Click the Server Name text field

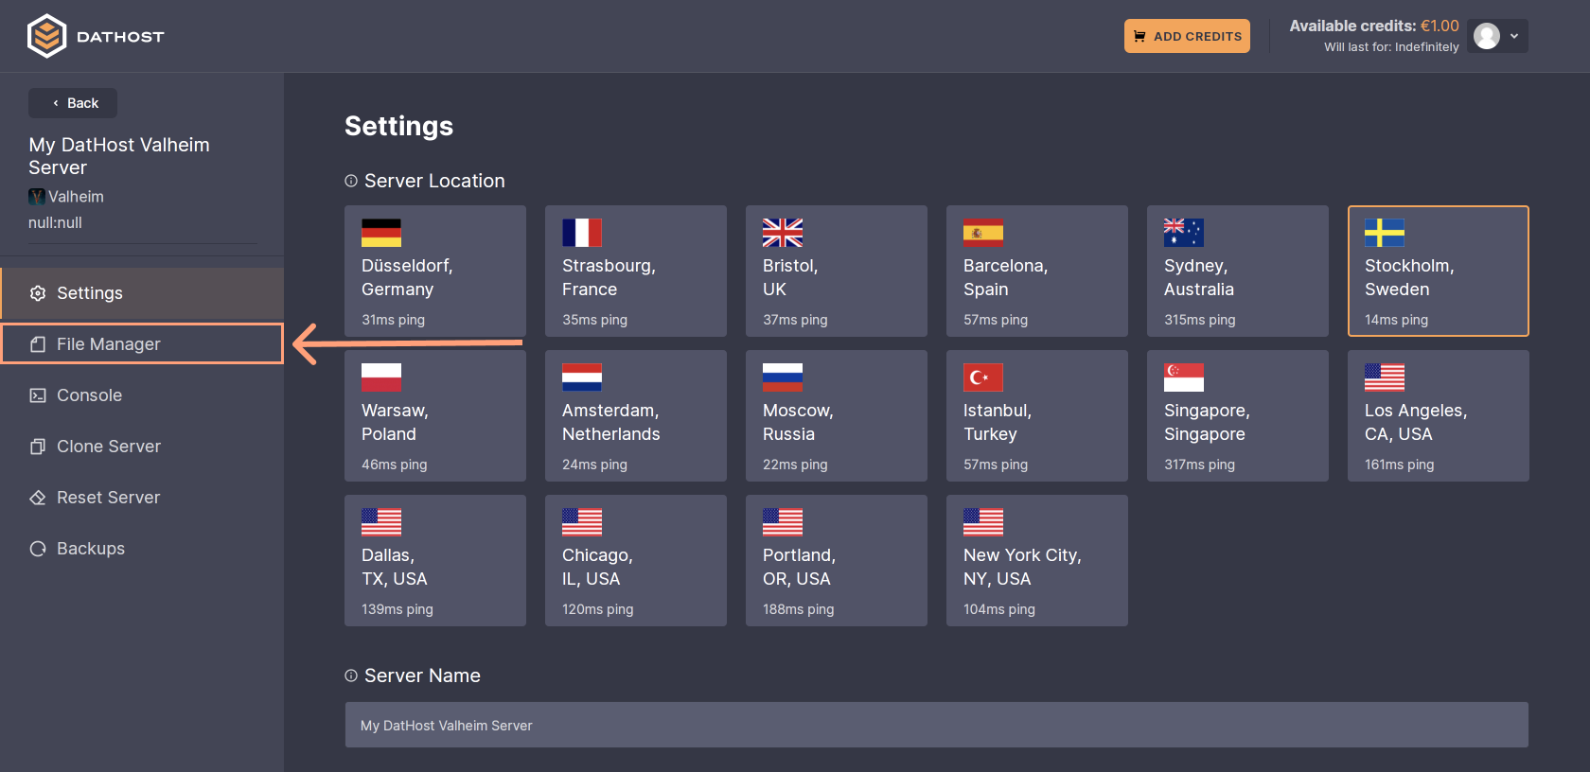[936, 726]
